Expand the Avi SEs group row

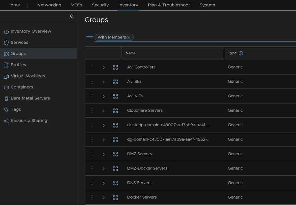(103, 82)
